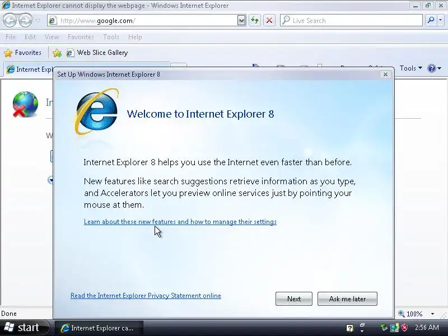The image size is (448, 336).
Task: Click the network display tray icon
Action: point(395,328)
